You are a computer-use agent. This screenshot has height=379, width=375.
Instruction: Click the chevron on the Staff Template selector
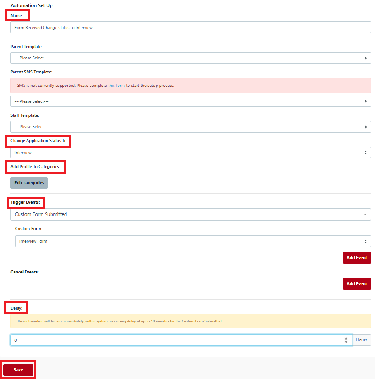pos(366,127)
